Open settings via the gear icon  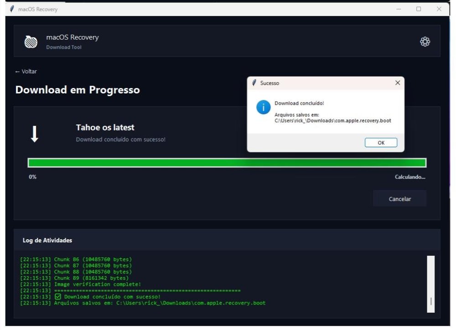[x=425, y=41]
